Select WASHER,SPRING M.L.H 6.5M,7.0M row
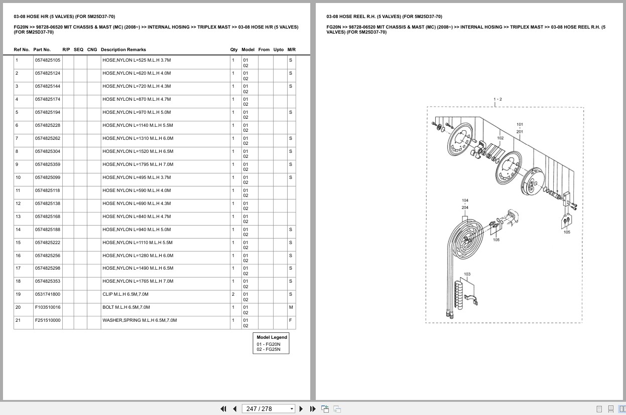 (x=155, y=323)
